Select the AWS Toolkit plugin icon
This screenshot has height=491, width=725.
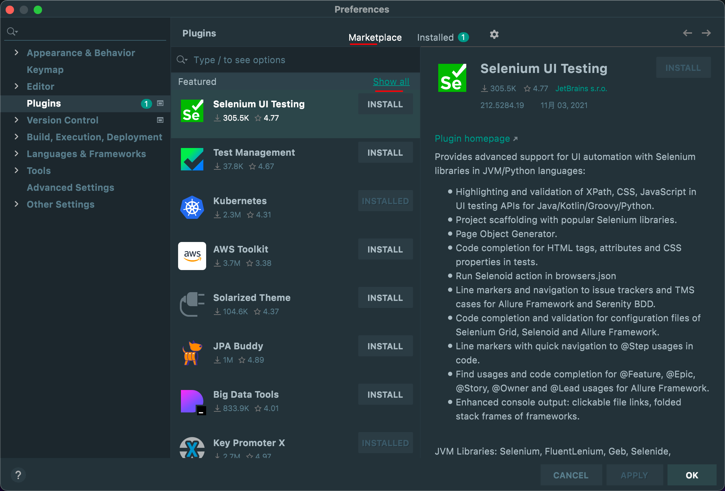click(x=192, y=256)
